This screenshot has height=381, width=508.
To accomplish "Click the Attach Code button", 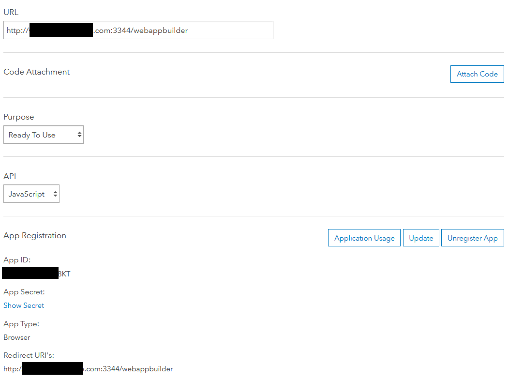I will pyautogui.click(x=477, y=74).
